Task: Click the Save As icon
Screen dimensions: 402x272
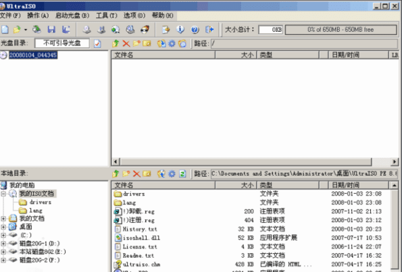Action: 66,30
